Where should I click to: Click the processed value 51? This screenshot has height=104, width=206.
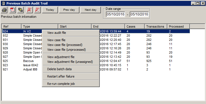(170, 61)
